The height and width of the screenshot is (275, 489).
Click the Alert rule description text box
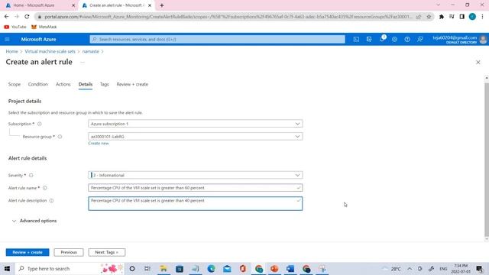196,203
